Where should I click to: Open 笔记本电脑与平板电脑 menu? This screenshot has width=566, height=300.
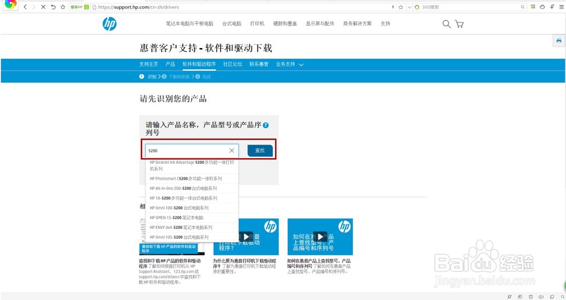pos(190,24)
